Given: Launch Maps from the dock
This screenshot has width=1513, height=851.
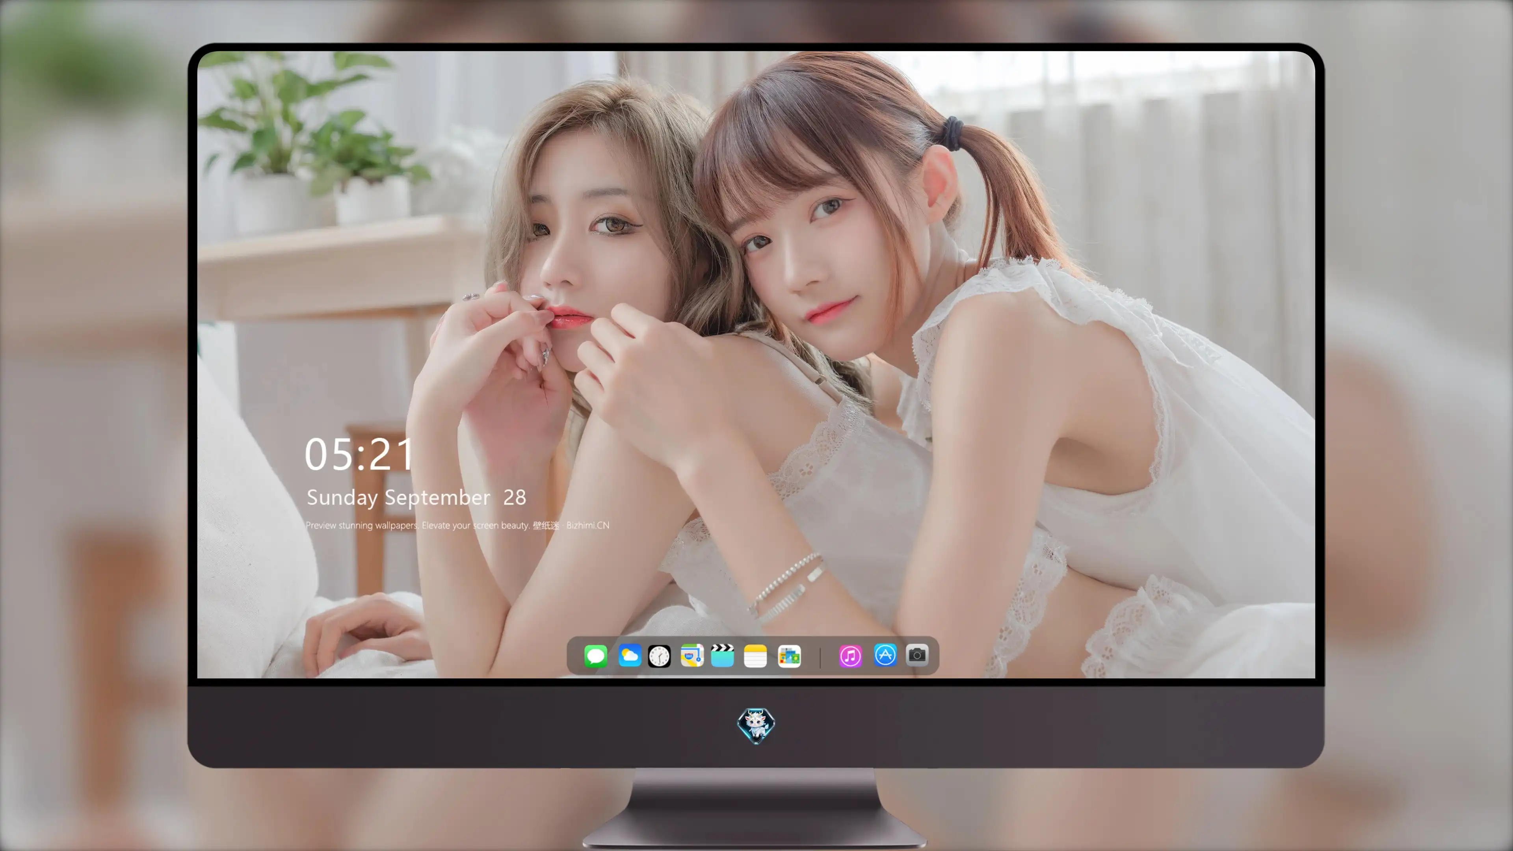Looking at the screenshot, I should click(x=692, y=656).
